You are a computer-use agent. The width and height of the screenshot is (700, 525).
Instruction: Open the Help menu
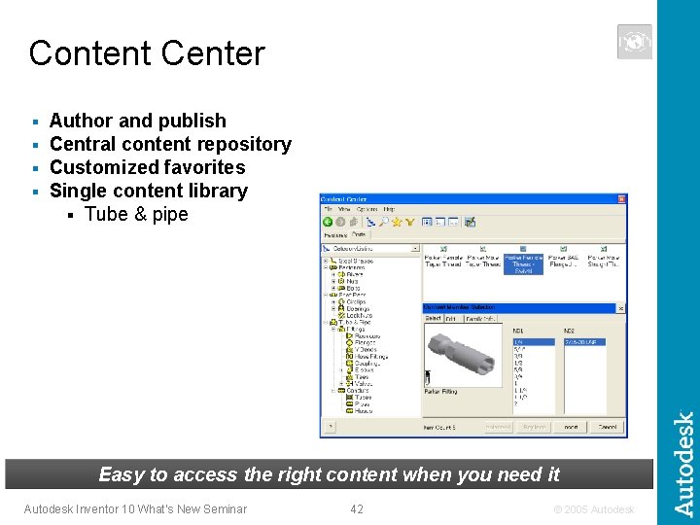pos(389,209)
